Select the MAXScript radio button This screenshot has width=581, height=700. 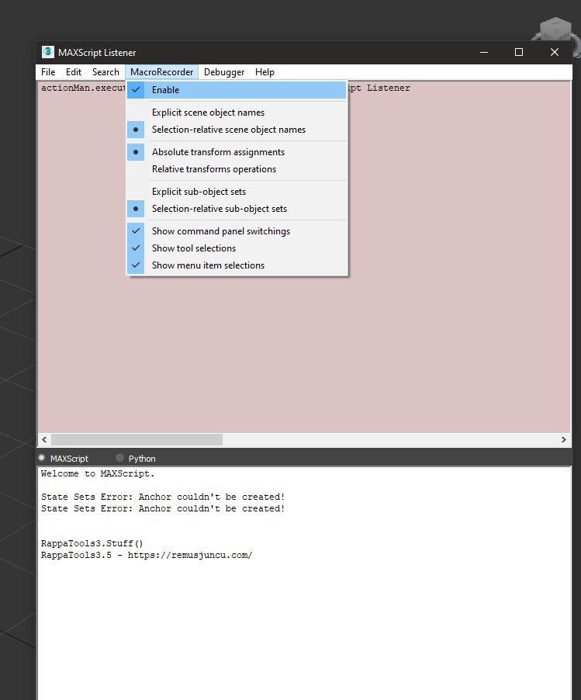point(42,458)
